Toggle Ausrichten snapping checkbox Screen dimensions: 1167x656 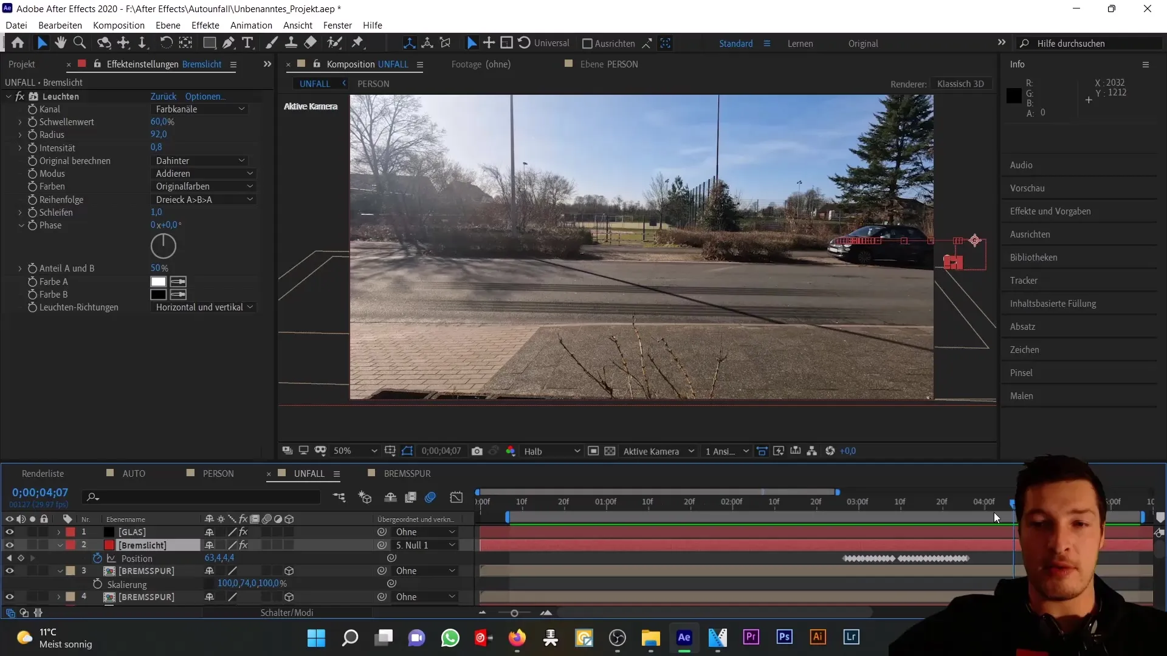pos(587,44)
